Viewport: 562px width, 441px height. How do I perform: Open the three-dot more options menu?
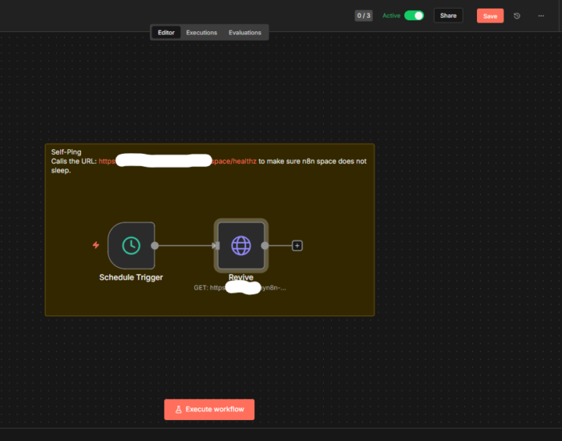tap(541, 16)
